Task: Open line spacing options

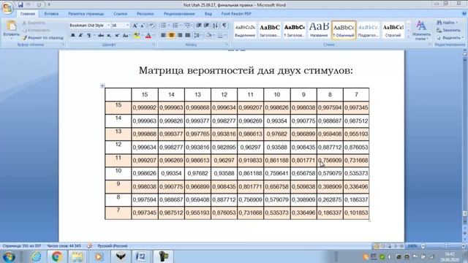Action: pyautogui.click(x=197, y=36)
